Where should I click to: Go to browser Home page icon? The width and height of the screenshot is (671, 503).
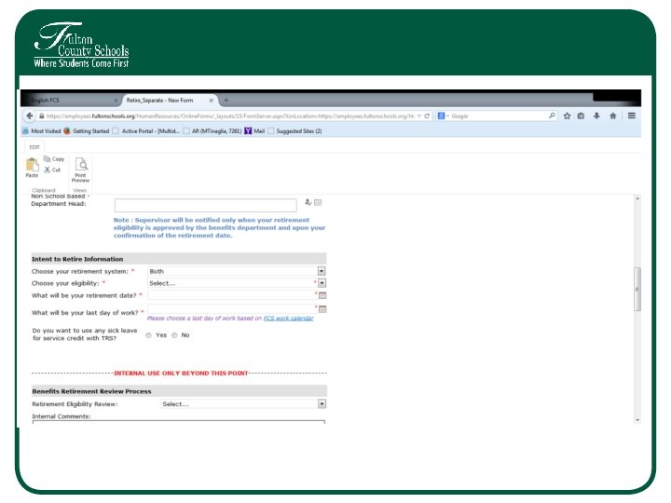click(x=613, y=116)
